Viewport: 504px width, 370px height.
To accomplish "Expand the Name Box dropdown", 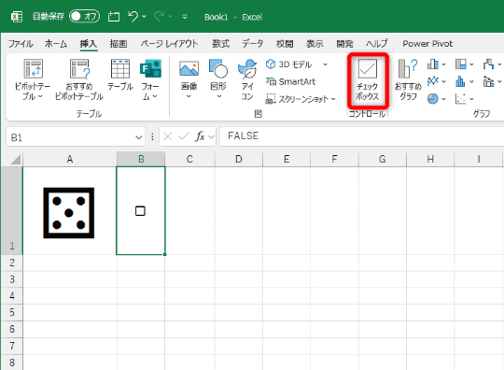I will click(x=138, y=137).
